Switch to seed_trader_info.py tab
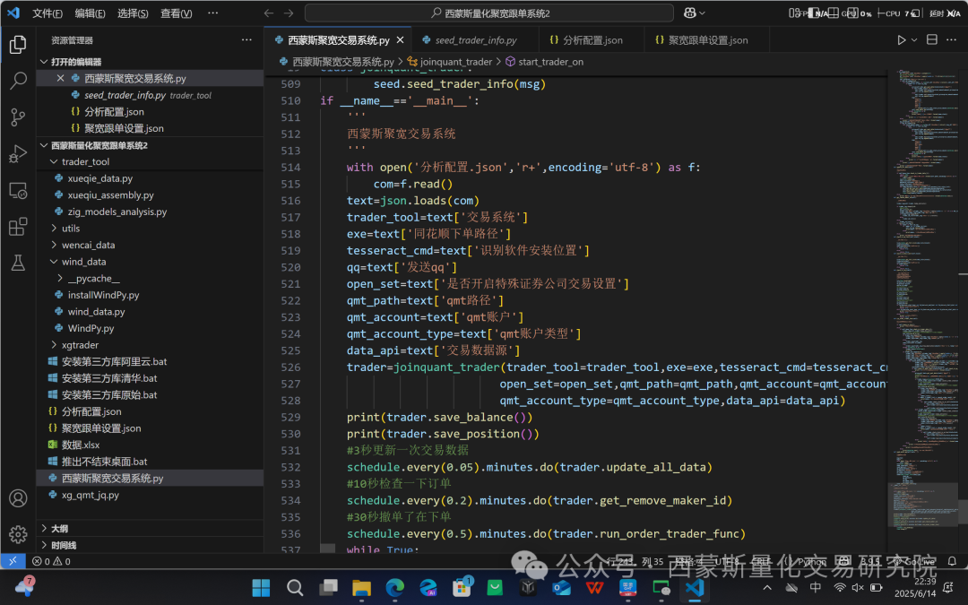 (x=475, y=40)
